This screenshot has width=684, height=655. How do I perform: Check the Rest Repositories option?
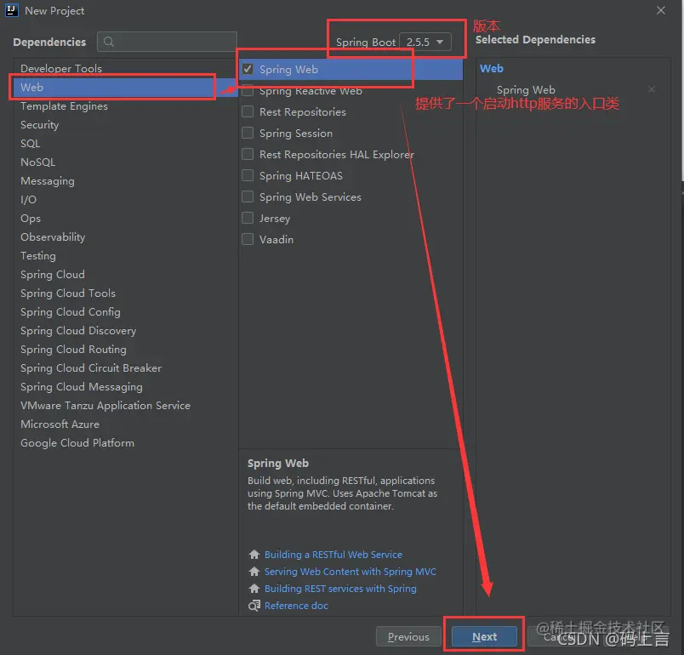click(x=248, y=111)
